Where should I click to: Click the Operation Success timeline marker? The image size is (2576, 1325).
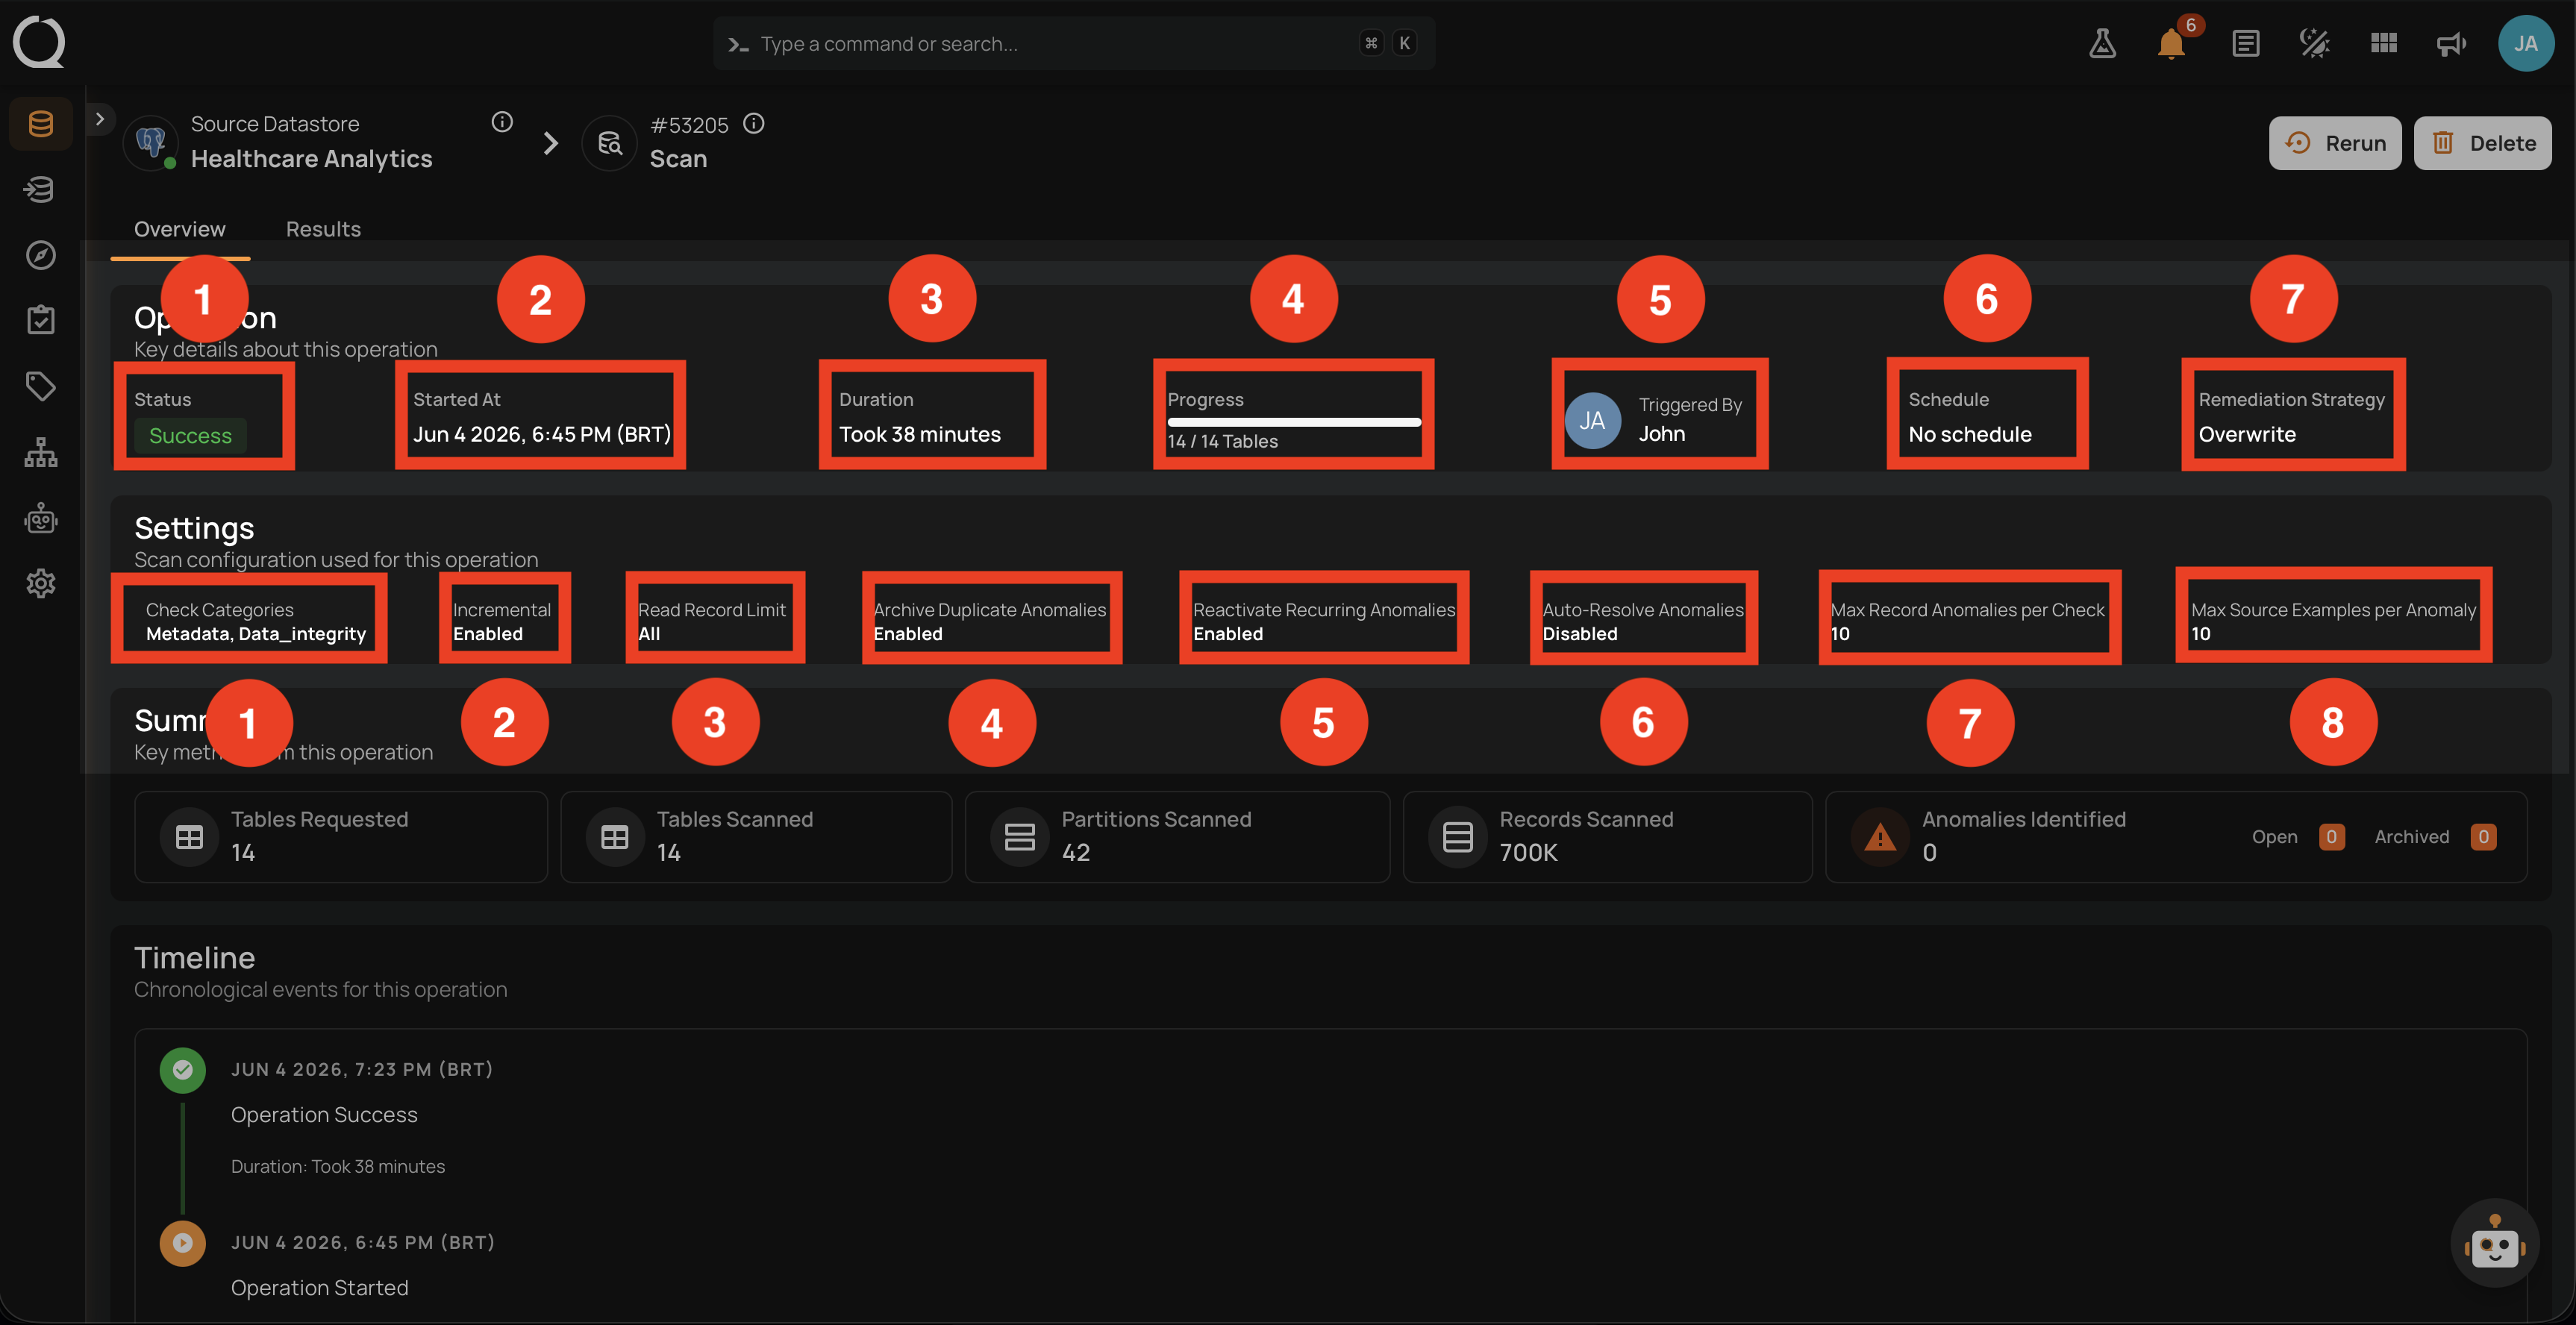pyautogui.click(x=182, y=1070)
